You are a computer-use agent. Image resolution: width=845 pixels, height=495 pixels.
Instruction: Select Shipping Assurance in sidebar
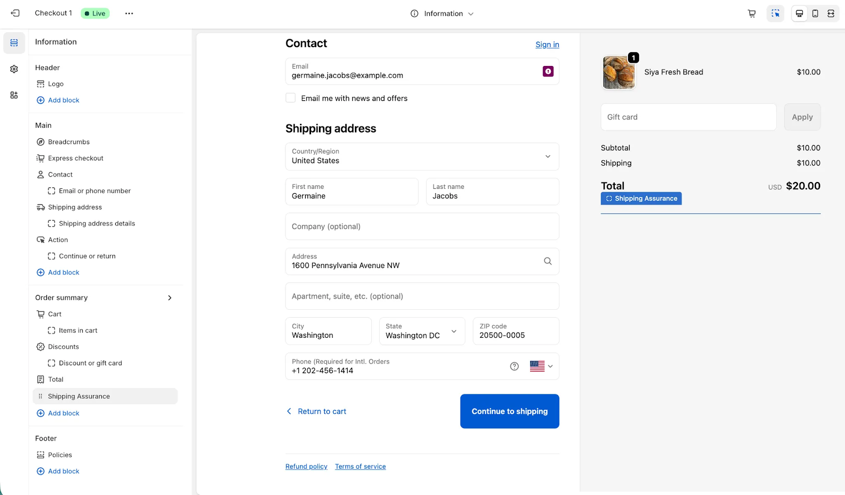[x=79, y=396]
